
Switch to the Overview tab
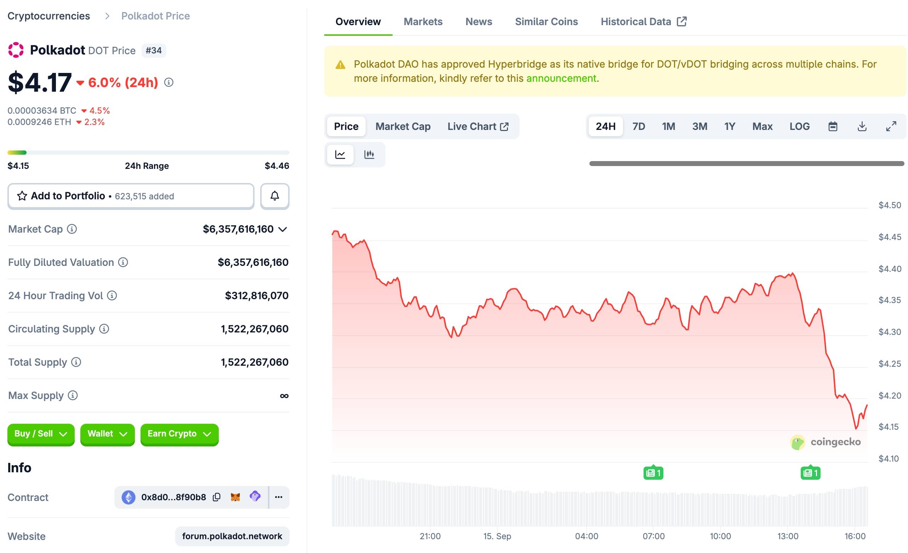click(x=358, y=21)
